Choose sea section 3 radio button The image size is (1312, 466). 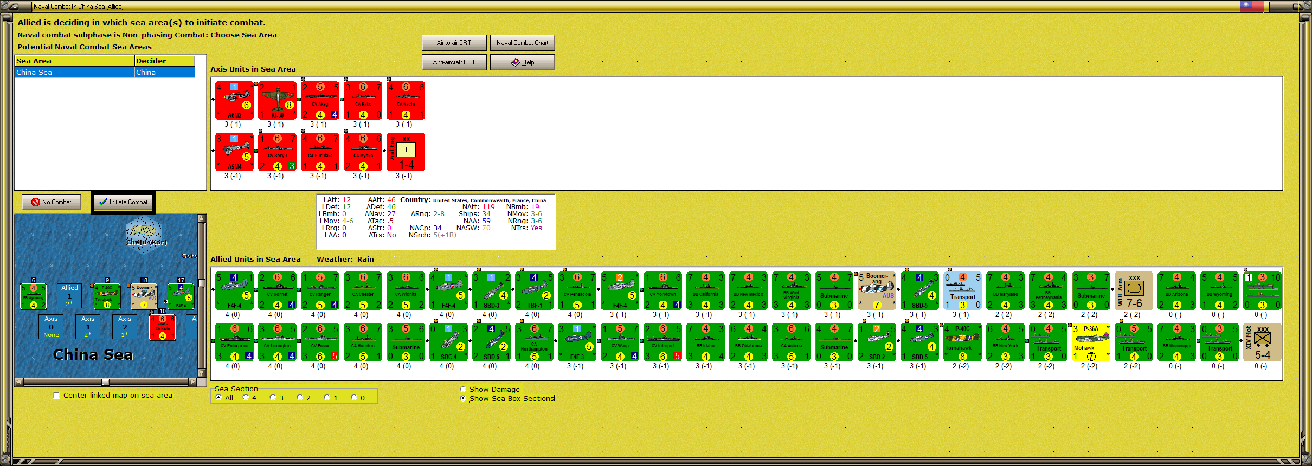273,398
